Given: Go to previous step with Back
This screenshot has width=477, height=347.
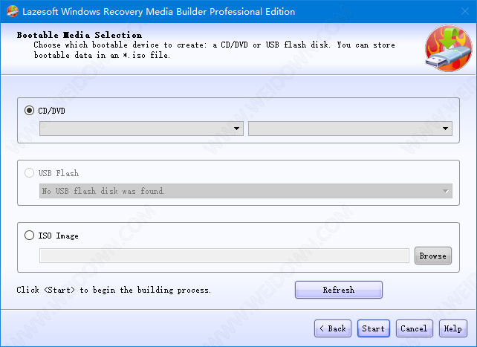Looking at the screenshot, I should tap(332, 328).
